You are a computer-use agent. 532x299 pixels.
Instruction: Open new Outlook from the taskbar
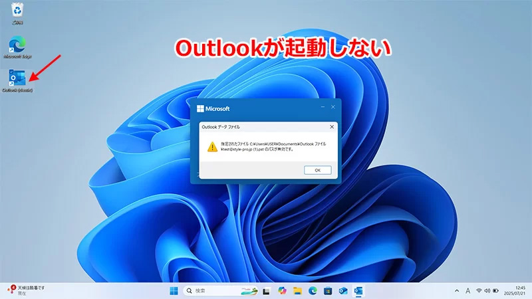pyautogui.click(x=343, y=290)
